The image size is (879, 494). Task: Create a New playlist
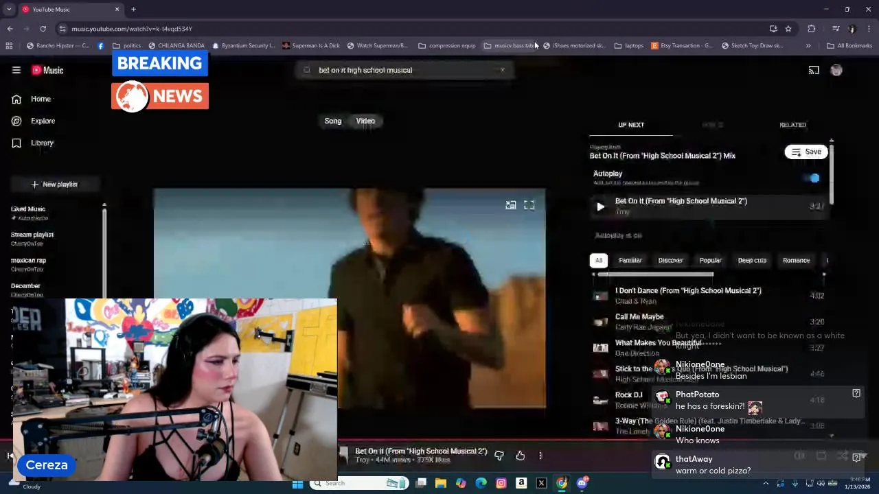(x=54, y=184)
